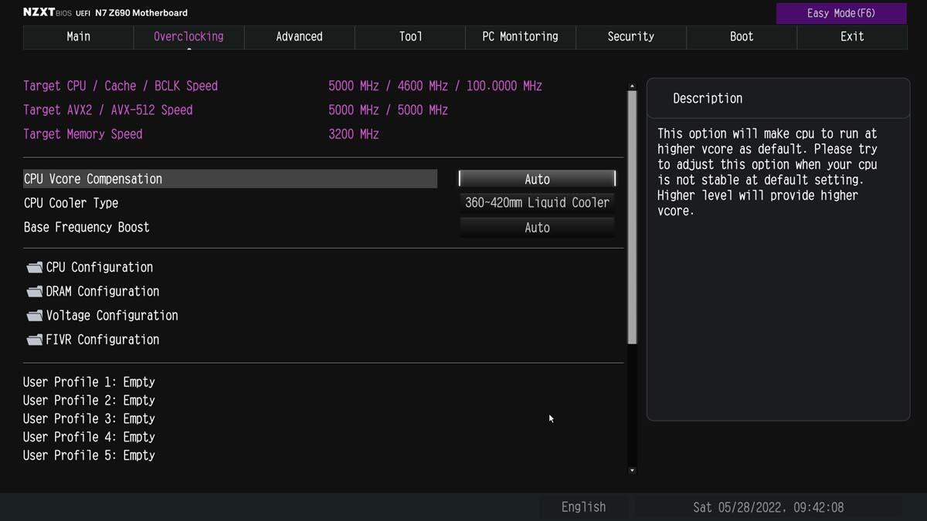Click the scroll down arrow
The width and height of the screenshot is (927, 521).
pyautogui.click(x=632, y=469)
